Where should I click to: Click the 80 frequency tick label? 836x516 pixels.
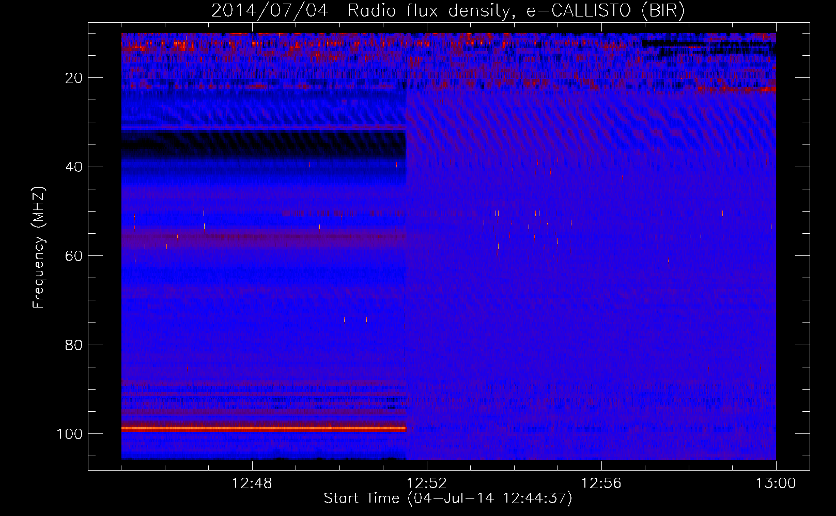click(x=74, y=345)
